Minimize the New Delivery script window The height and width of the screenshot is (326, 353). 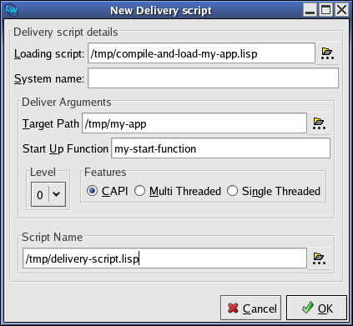click(310, 10)
